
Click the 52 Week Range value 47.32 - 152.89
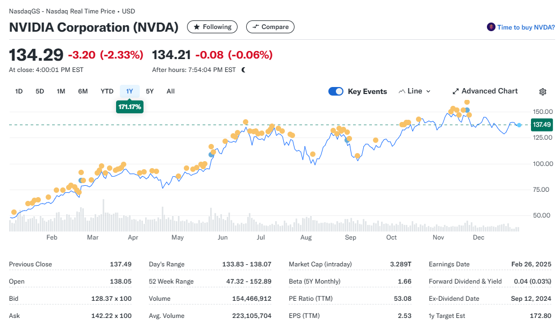(x=249, y=281)
